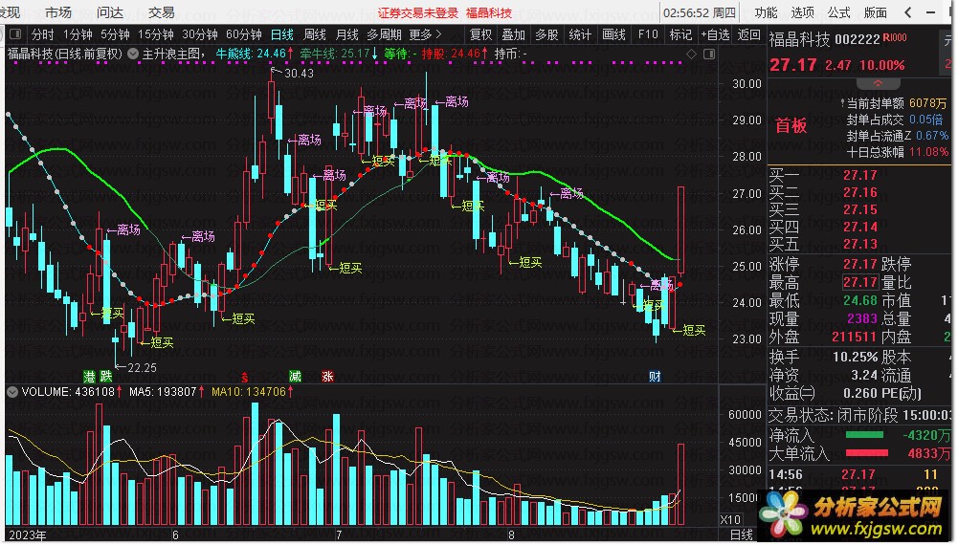This screenshot has width=958, height=545.
Task: Click the red 涨 event marker
Action: [327, 376]
